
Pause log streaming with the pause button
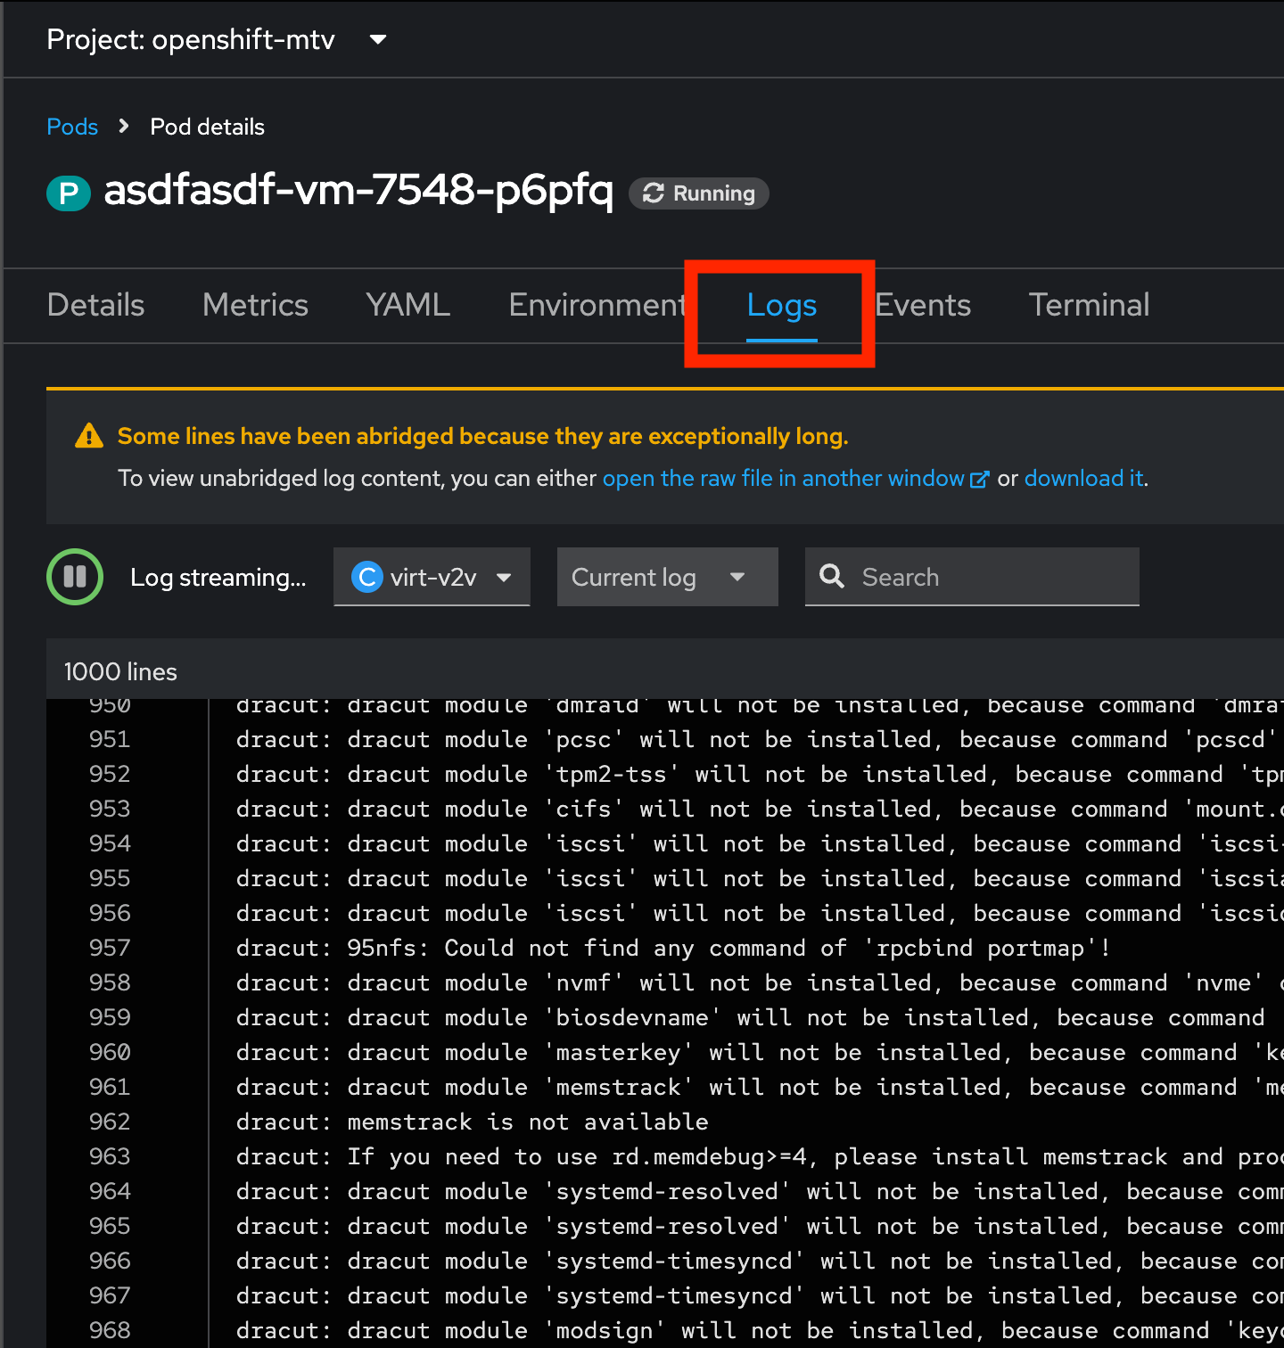[x=74, y=577]
